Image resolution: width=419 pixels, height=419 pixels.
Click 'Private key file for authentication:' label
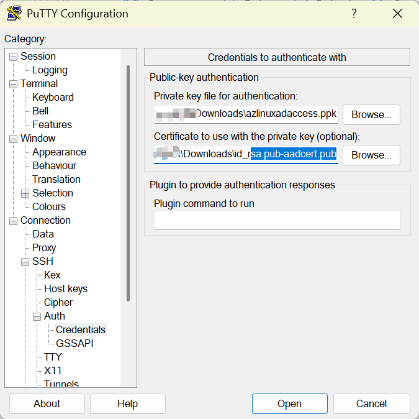[x=226, y=96]
